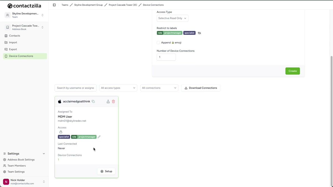This screenshot has width=333, height=187.
Task: Copy the acclaimedgoatthink username
Action: pos(93,101)
